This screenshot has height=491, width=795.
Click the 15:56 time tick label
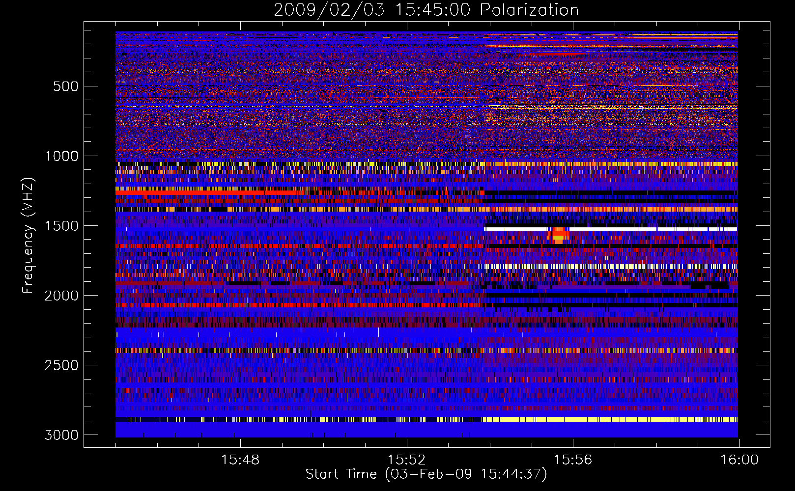(x=573, y=460)
